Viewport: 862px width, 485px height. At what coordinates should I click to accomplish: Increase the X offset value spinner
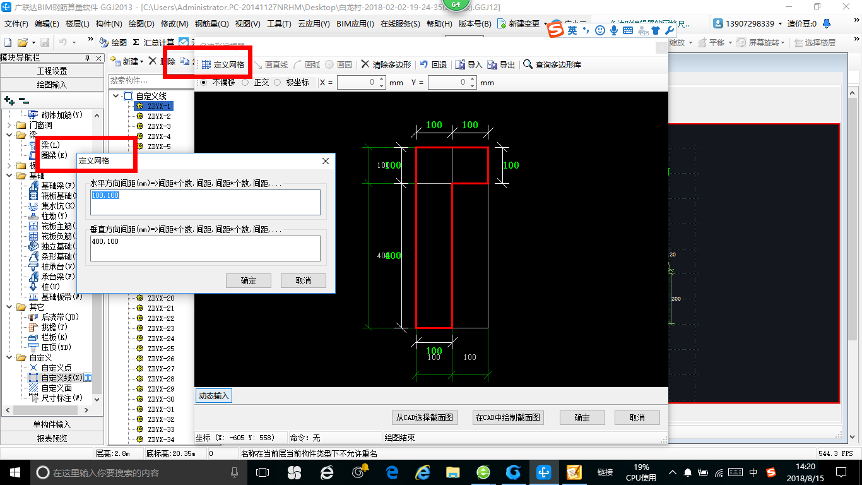coord(381,80)
